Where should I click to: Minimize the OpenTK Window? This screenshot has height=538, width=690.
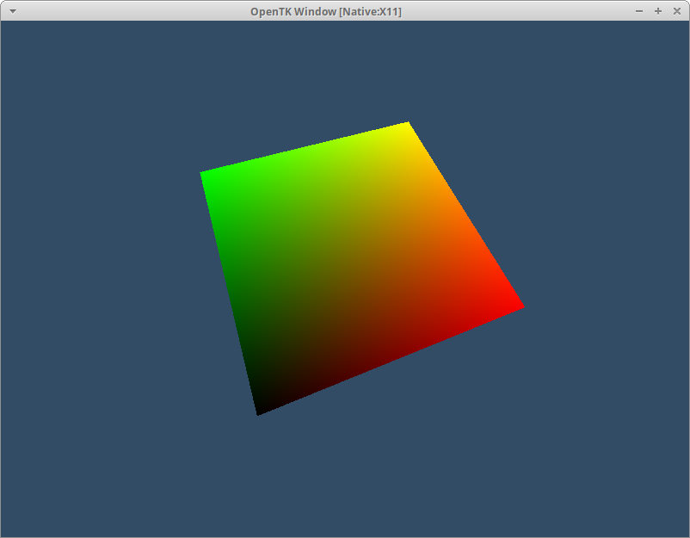tap(639, 11)
